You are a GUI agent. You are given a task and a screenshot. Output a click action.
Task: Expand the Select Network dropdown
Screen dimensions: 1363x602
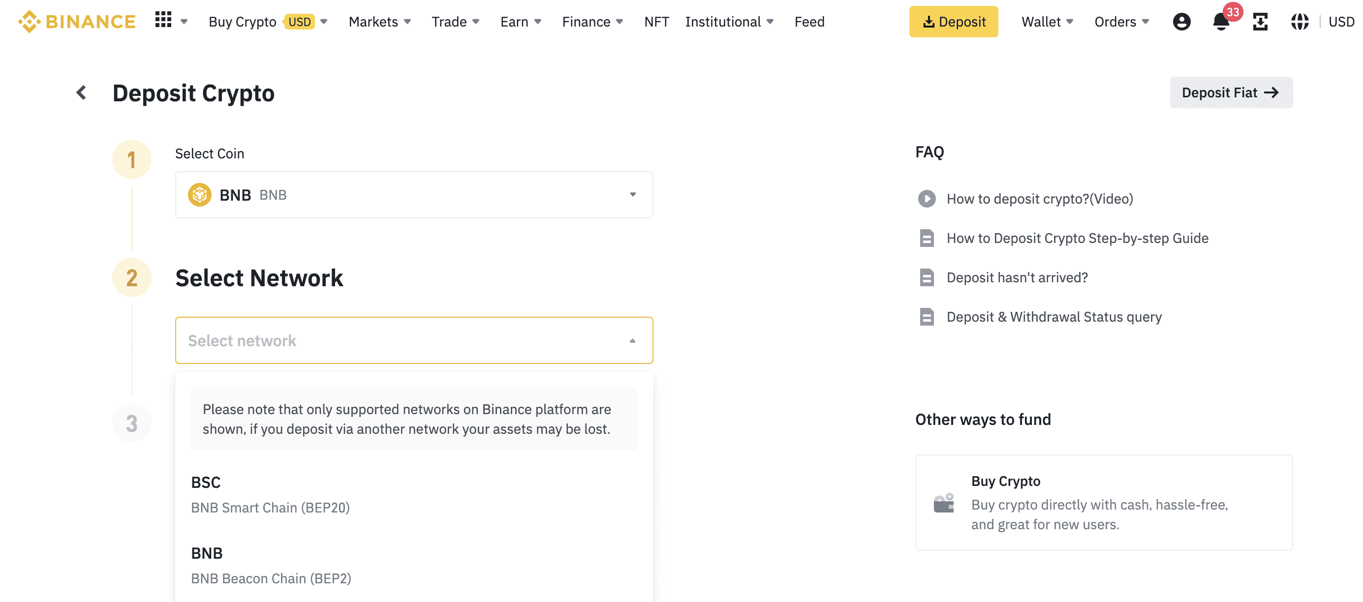coord(415,340)
